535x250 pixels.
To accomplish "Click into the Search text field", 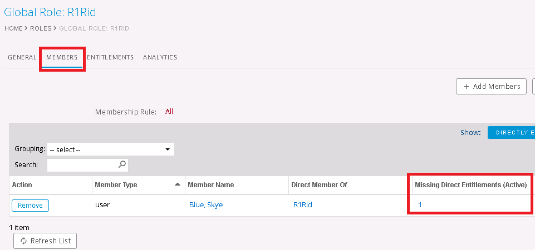I will tap(82, 165).
